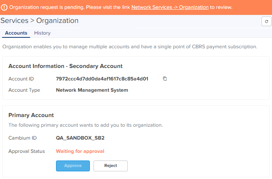
Task: Click the Services > Organization breadcrumb title
Action: tap(39, 21)
